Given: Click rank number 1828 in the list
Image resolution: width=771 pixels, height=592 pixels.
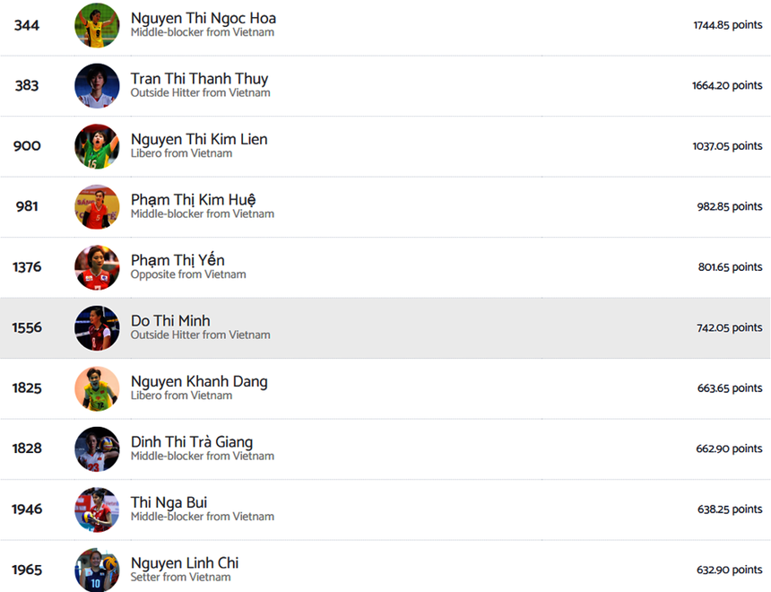Looking at the screenshot, I should (27, 448).
